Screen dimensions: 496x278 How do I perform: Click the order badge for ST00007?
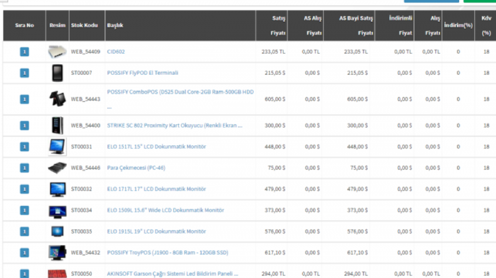coord(24,73)
